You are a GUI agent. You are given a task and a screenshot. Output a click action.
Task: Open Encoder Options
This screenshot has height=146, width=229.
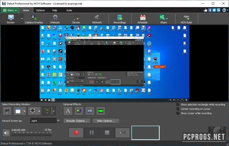[77, 121]
